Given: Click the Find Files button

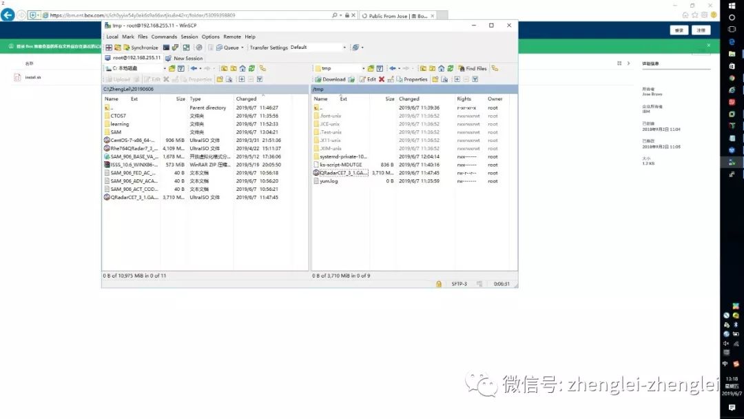Looking at the screenshot, I should [x=473, y=68].
